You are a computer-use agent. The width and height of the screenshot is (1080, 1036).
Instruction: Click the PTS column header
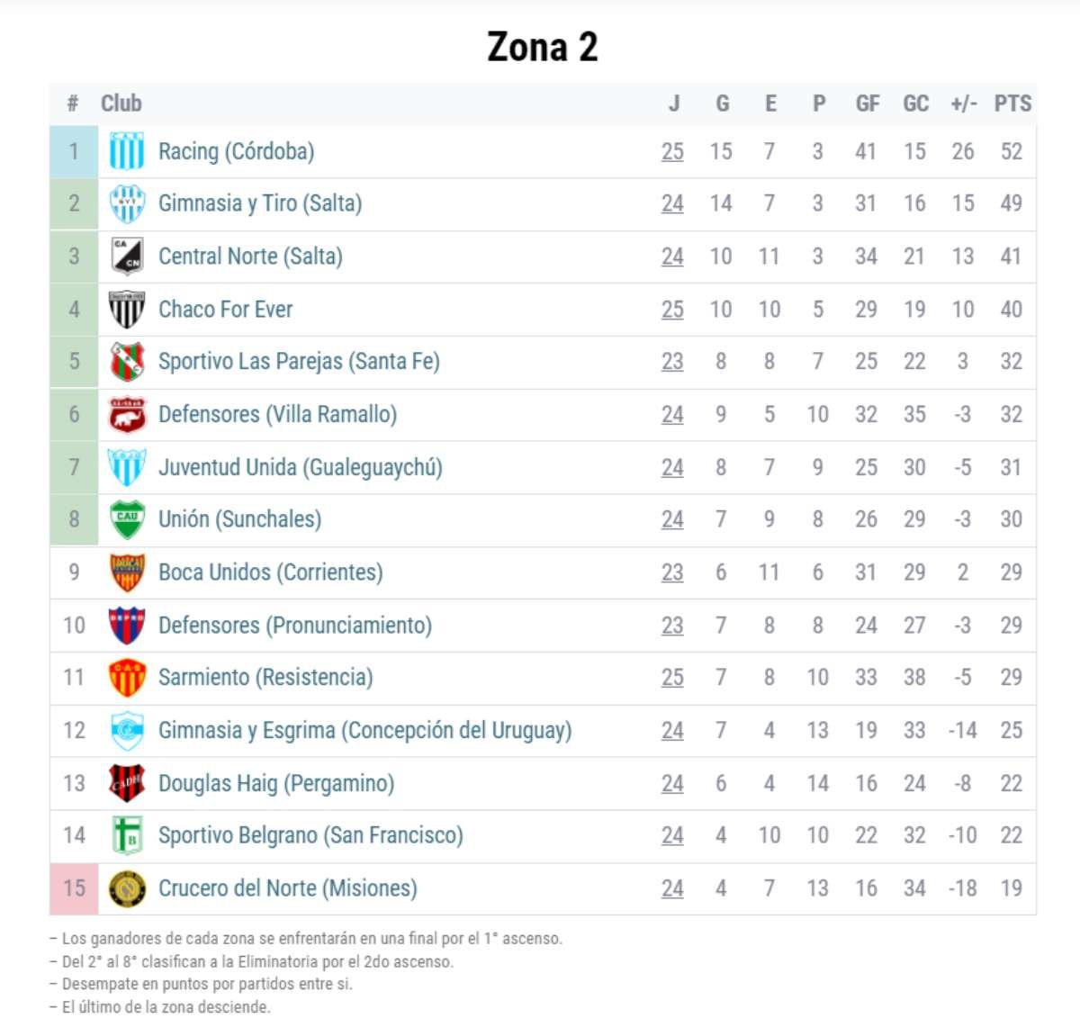click(x=1012, y=104)
